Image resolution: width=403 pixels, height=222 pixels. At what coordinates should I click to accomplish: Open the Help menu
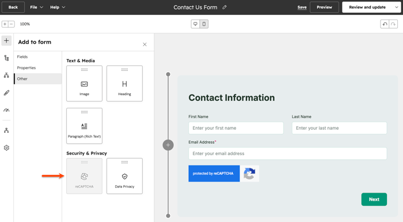click(x=58, y=7)
